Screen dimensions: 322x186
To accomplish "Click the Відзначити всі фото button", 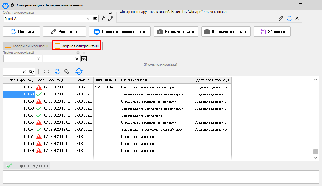I will [x=226, y=32].
